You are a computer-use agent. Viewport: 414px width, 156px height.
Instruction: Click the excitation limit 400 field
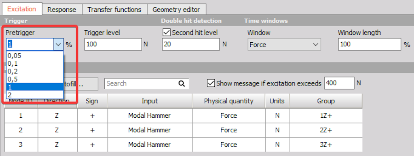point(339,83)
